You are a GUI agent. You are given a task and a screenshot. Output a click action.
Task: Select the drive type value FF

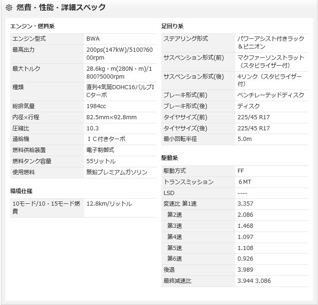(241, 171)
